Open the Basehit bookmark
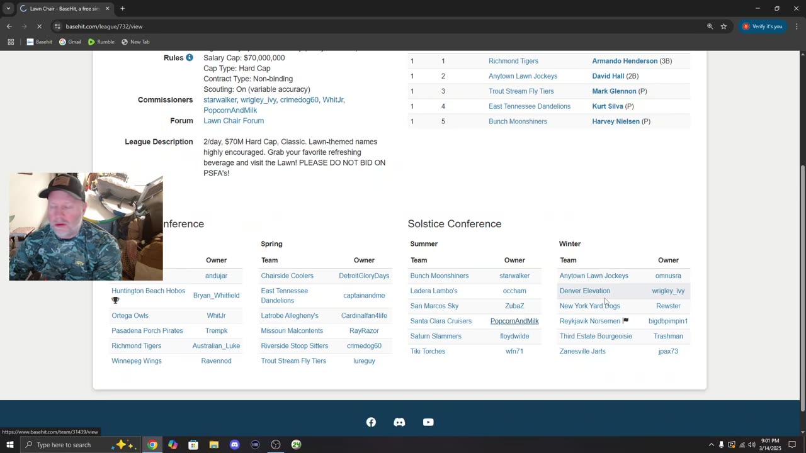806x453 pixels. (39, 42)
